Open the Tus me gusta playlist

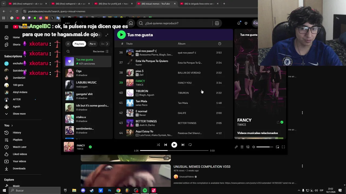click(88, 61)
